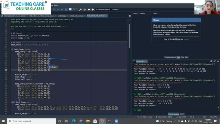Click the conda Python environment status
The image size is (220, 124).
click(x=164, y=117)
